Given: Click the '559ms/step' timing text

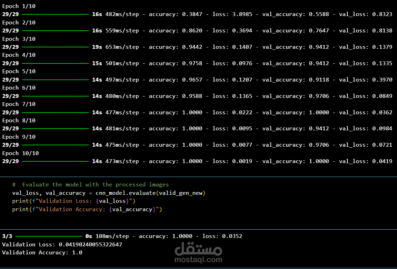Looking at the screenshot, I should click(x=122, y=31).
